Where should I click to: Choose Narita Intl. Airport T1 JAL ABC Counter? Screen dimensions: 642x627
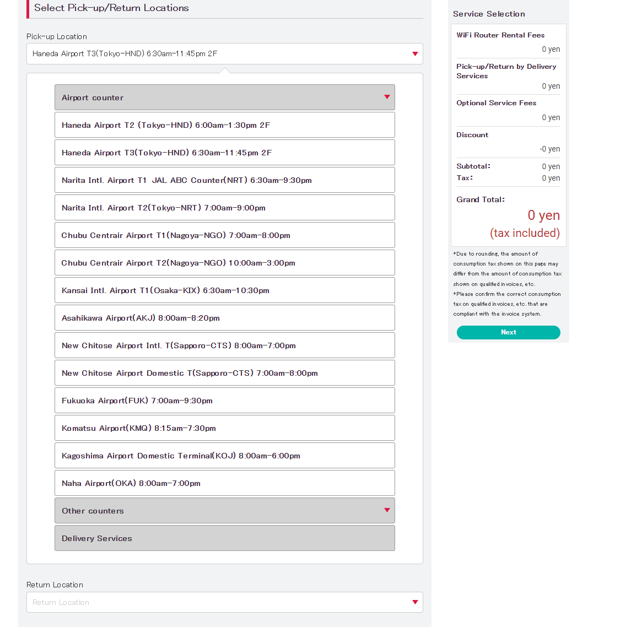(x=224, y=180)
